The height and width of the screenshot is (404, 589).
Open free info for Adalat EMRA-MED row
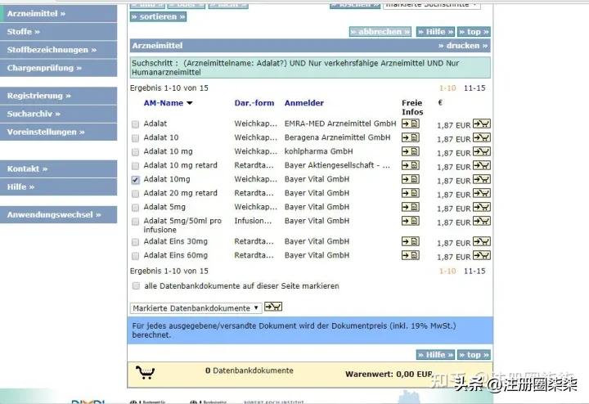point(410,123)
